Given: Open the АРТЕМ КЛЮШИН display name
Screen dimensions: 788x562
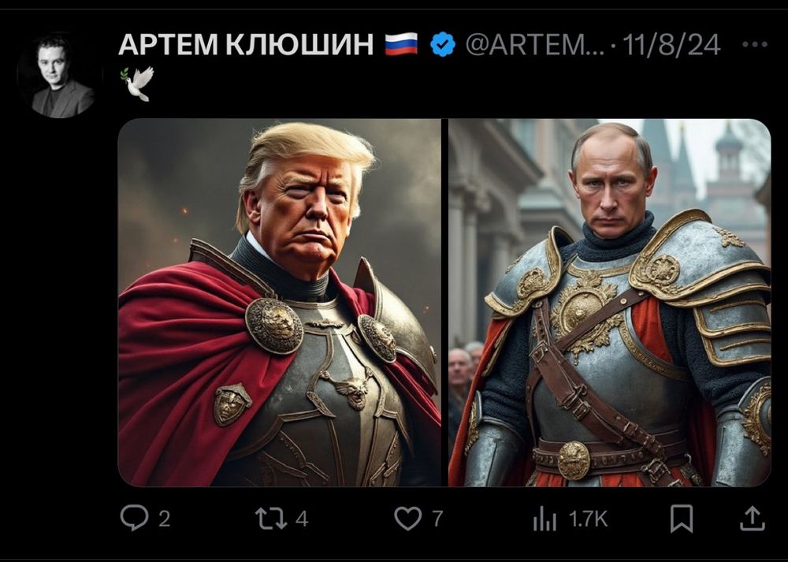Looking at the screenshot, I should pos(246,44).
